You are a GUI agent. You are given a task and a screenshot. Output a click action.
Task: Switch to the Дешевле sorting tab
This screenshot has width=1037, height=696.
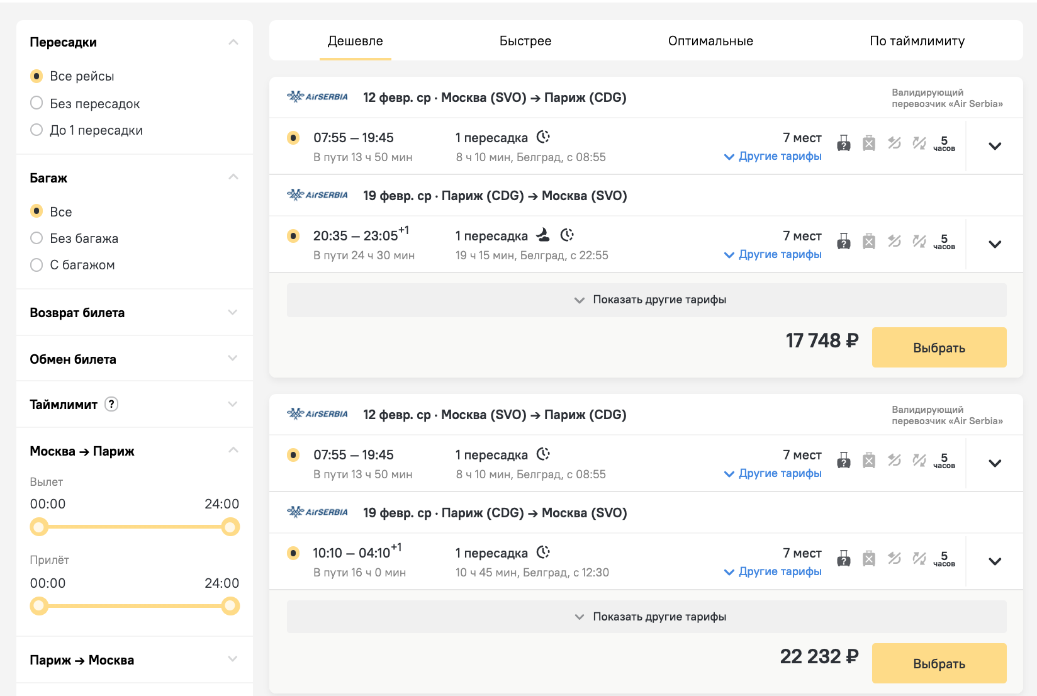pyautogui.click(x=356, y=41)
